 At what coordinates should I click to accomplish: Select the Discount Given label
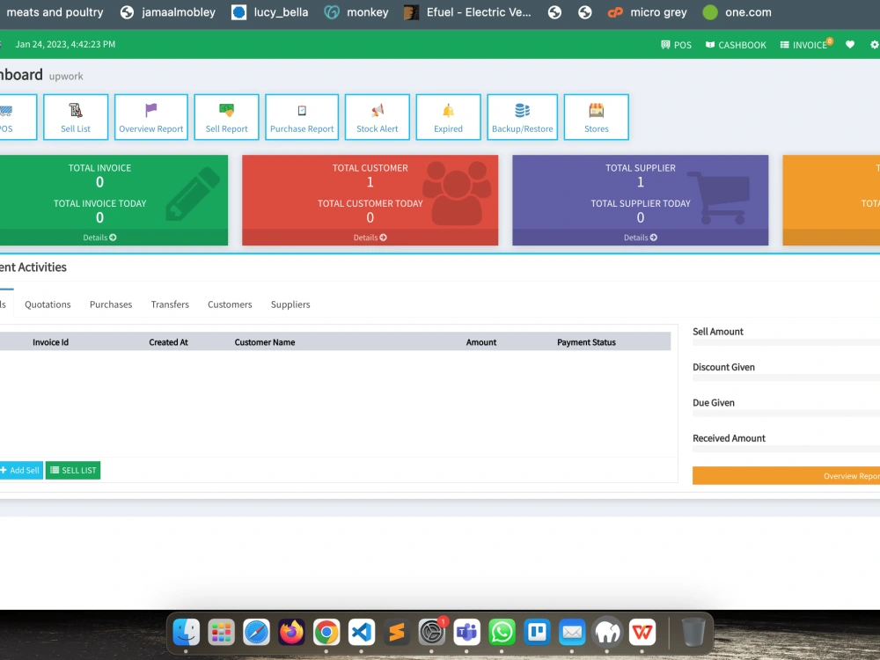click(x=723, y=367)
